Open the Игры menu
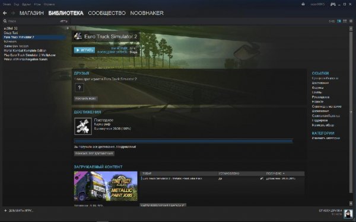The height and width of the screenshot is (222, 356). (x=37, y=4)
